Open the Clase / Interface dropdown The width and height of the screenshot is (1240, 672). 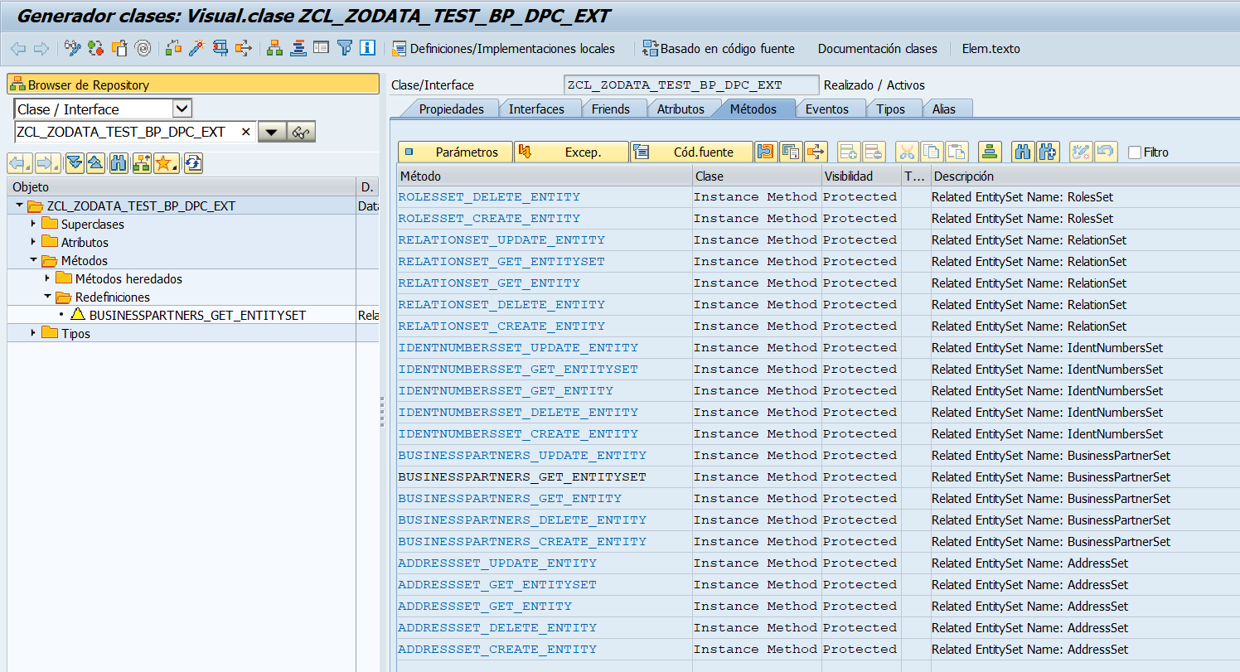[x=182, y=109]
